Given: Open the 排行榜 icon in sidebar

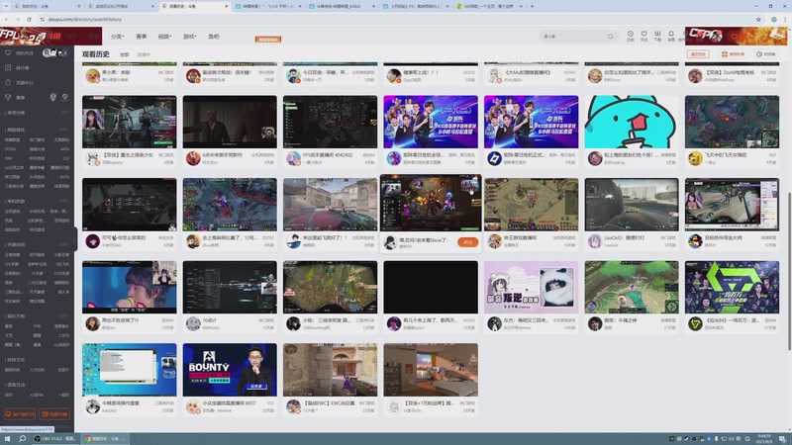Looking at the screenshot, I should 8,67.
